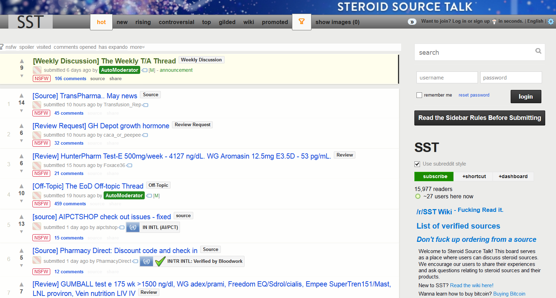
Task: Click the Review Request flair tag
Action: (x=193, y=125)
